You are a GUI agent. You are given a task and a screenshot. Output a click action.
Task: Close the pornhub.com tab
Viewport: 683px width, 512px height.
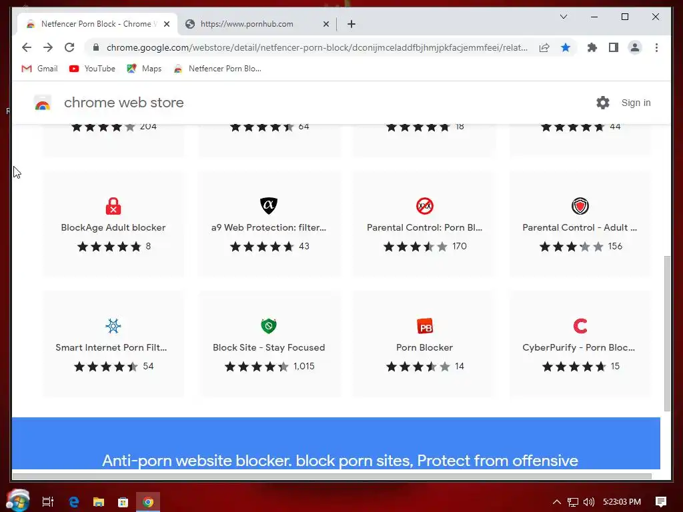click(x=325, y=24)
